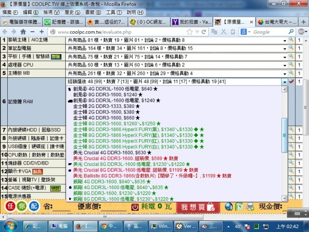Click the cut scissors toolbar icon

tap(224, 32)
